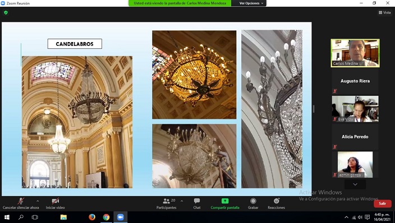Click the tall crystal chandelier close-up photo
The height and width of the screenshot is (223, 395).
click(x=272, y=109)
